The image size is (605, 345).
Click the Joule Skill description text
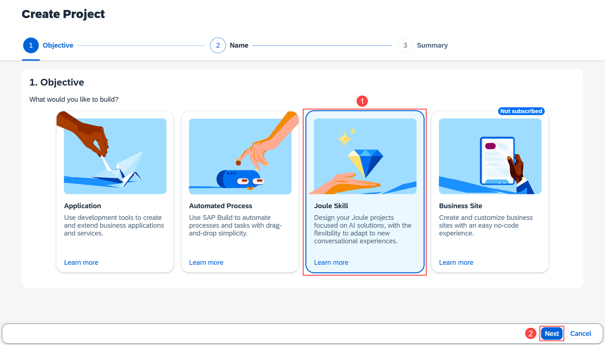point(363,229)
